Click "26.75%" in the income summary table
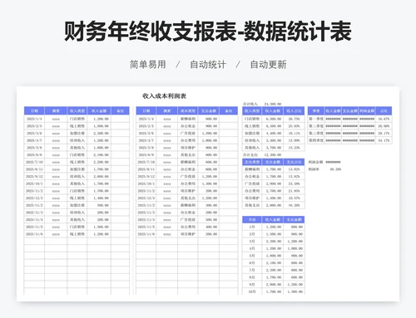Image resolution: width=416 pixels, height=318 pixels. pyautogui.click(x=294, y=119)
